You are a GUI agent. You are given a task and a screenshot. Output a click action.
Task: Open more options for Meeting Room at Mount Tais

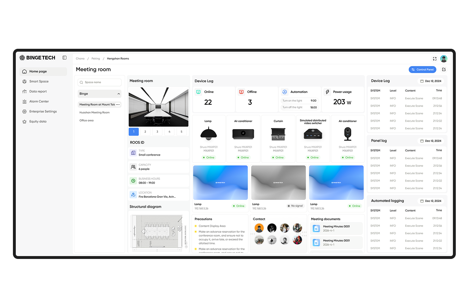(x=118, y=104)
